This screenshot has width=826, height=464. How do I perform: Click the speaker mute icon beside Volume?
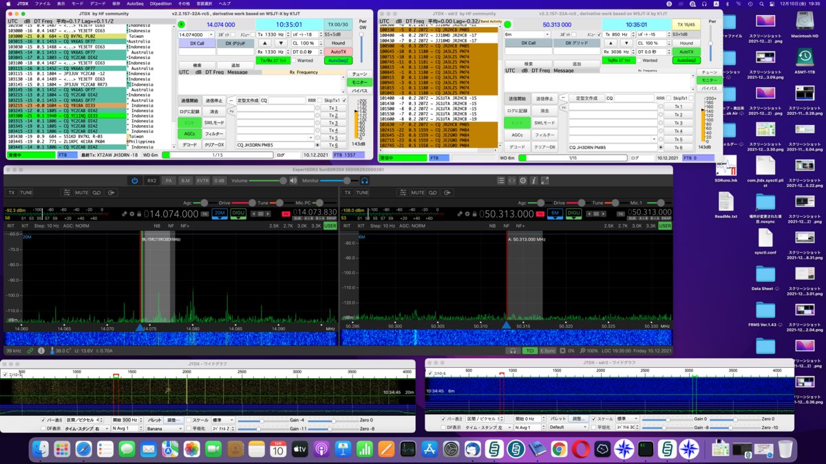(293, 181)
